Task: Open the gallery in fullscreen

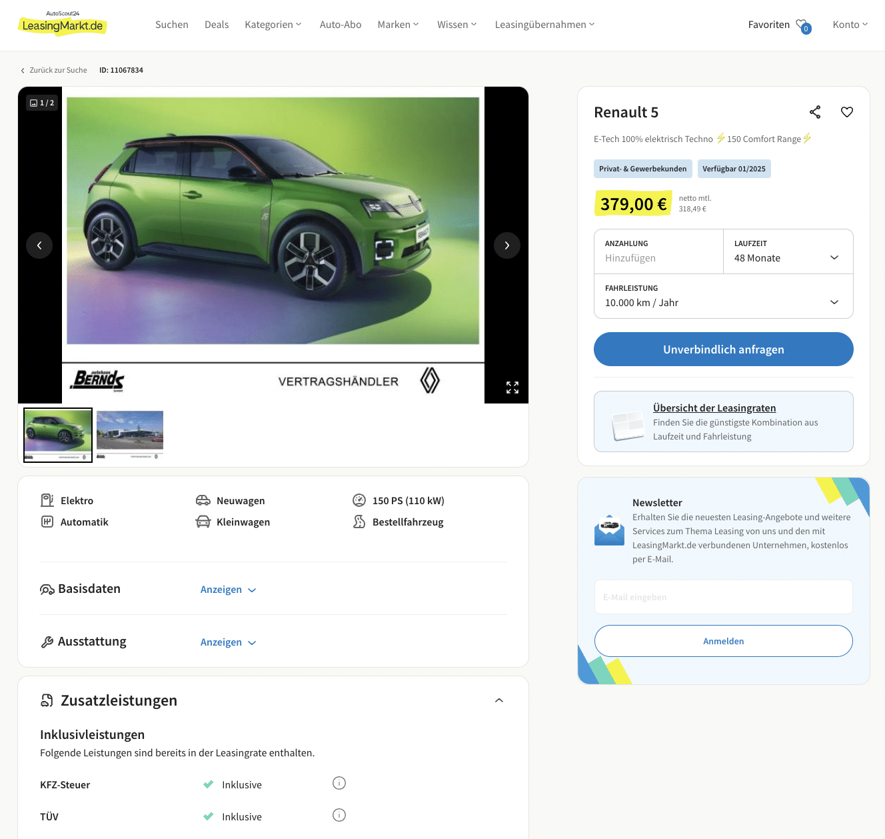Action: [512, 387]
